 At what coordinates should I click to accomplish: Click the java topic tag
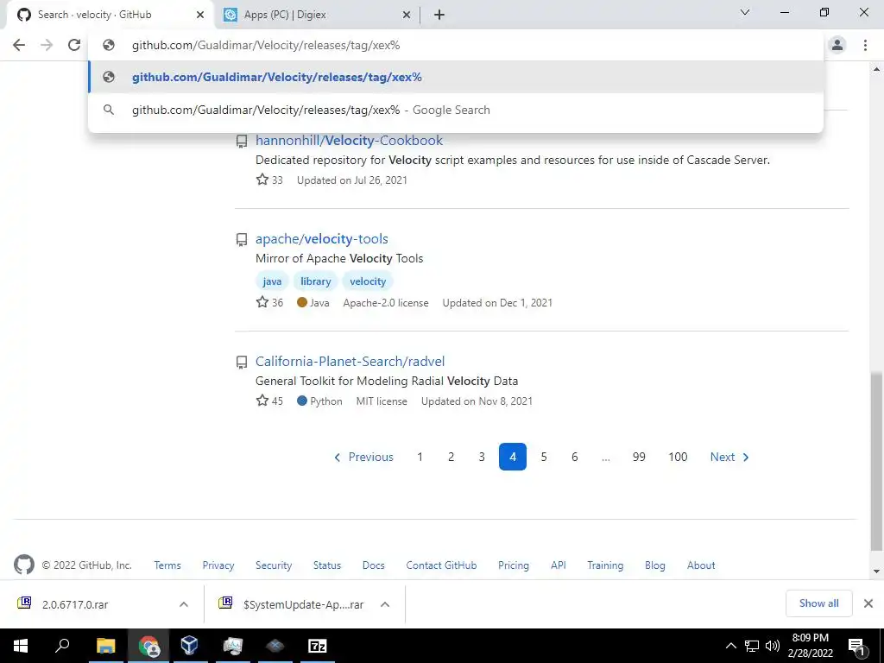pyautogui.click(x=272, y=281)
